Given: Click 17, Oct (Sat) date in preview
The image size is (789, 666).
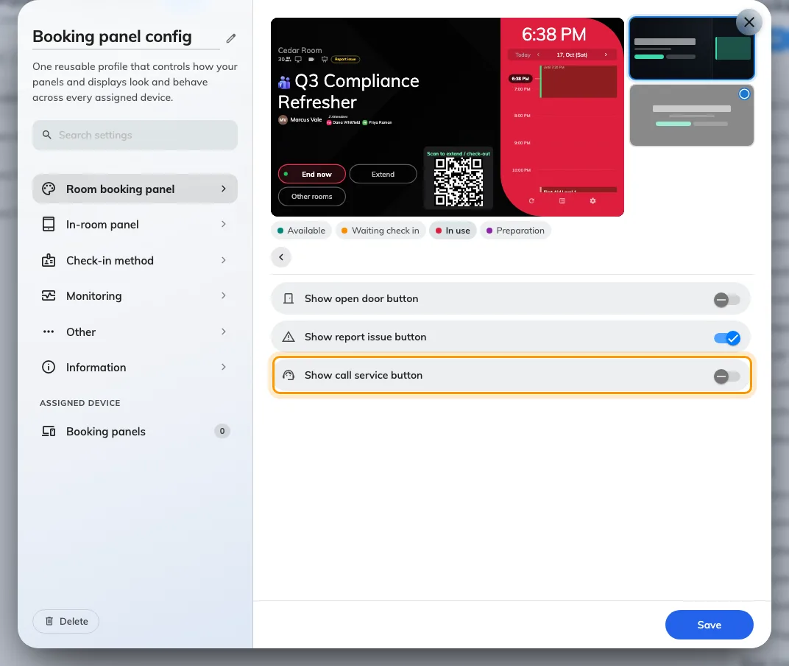Looking at the screenshot, I should click(572, 55).
